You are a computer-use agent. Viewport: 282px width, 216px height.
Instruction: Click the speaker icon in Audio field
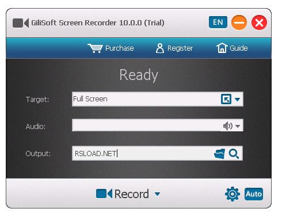[228, 126]
